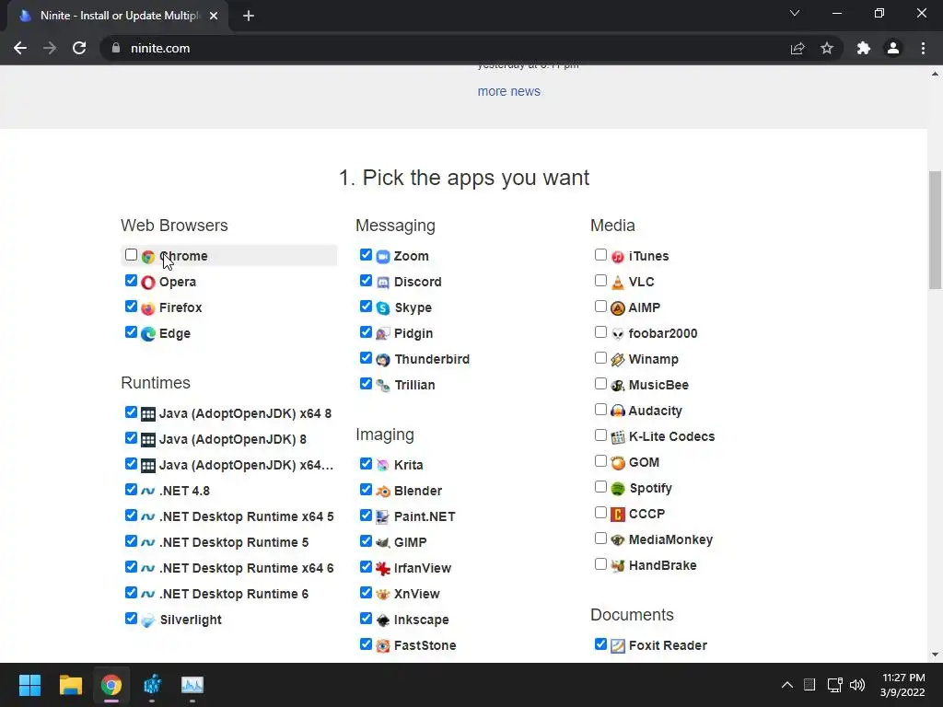Check the MusicBee checkbox
The image size is (943, 707).
[x=600, y=384]
